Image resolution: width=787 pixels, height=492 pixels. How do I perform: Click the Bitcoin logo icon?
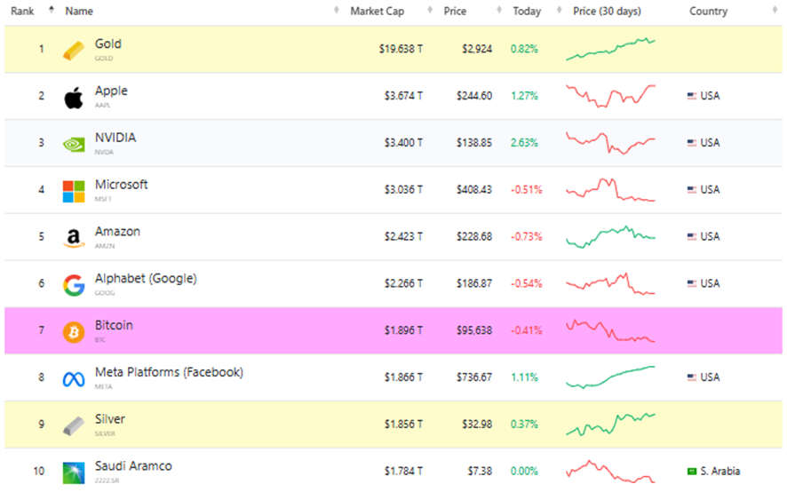click(x=74, y=332)
